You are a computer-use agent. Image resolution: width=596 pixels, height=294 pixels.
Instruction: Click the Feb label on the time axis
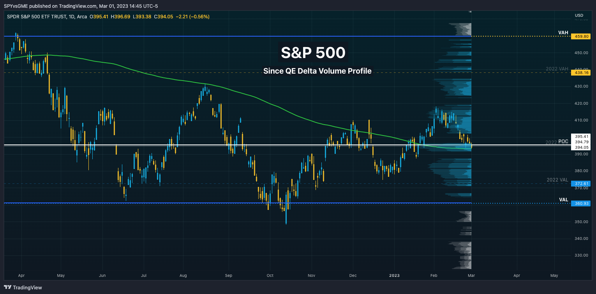point(434,276)
